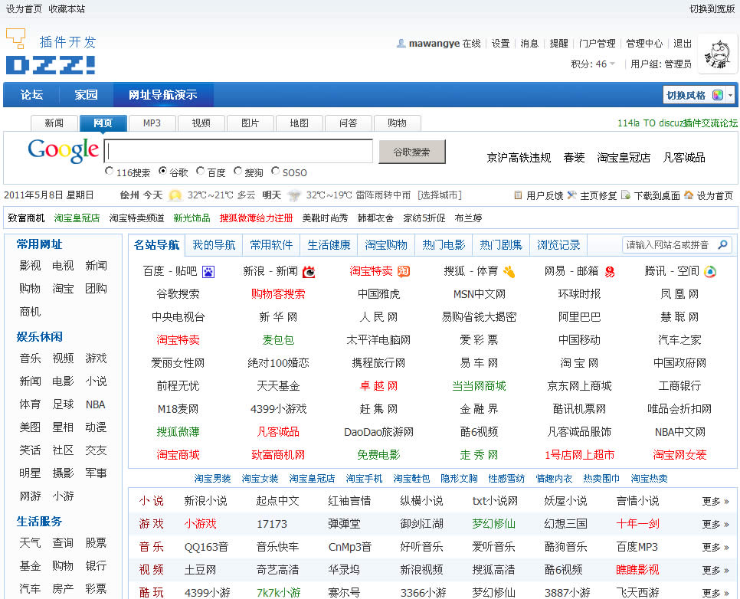This screenshot has height=599, width=740.
Task: Open the 管理中心 link
Action: pyautogui.click(x=644, y=44)
